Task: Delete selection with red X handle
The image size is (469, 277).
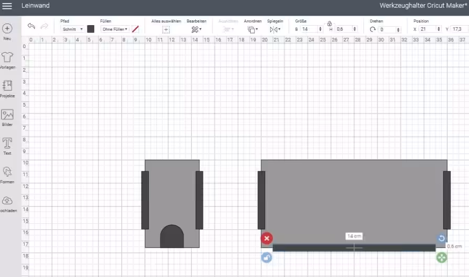Action: pos(266,239)
